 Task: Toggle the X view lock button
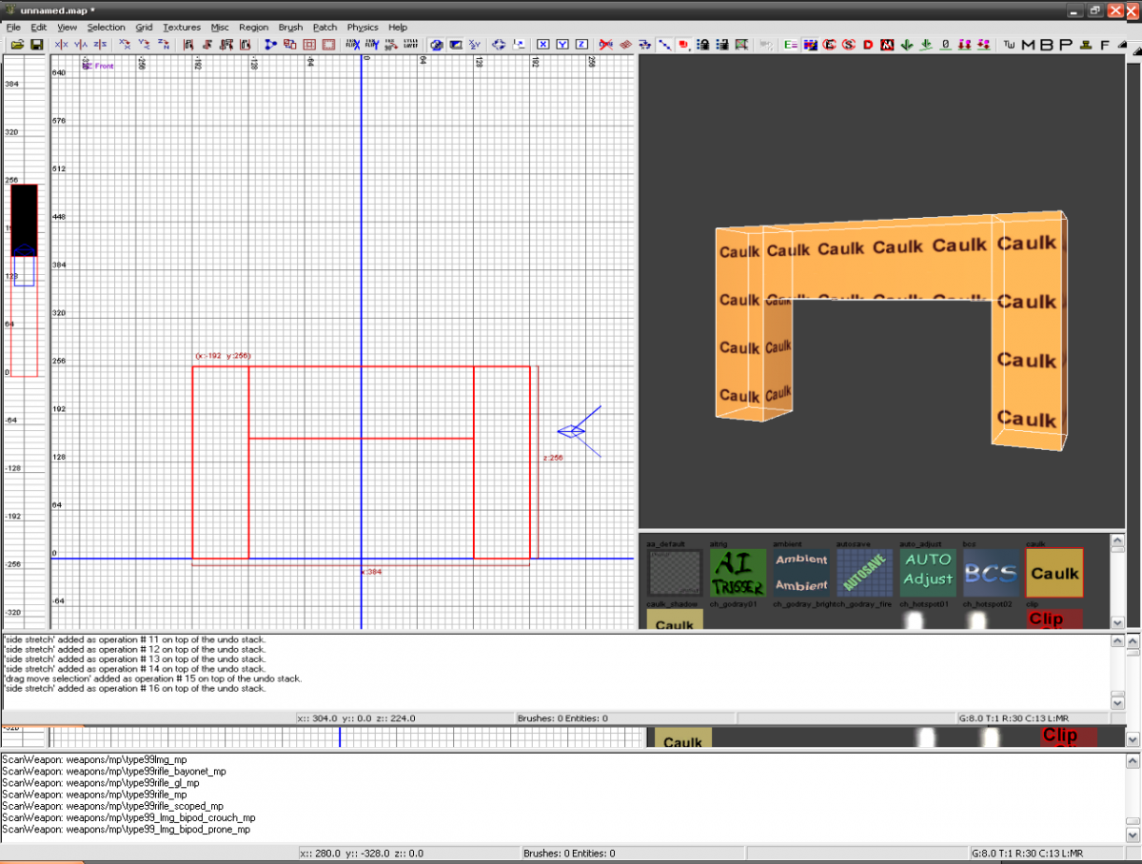click(542, 45)
